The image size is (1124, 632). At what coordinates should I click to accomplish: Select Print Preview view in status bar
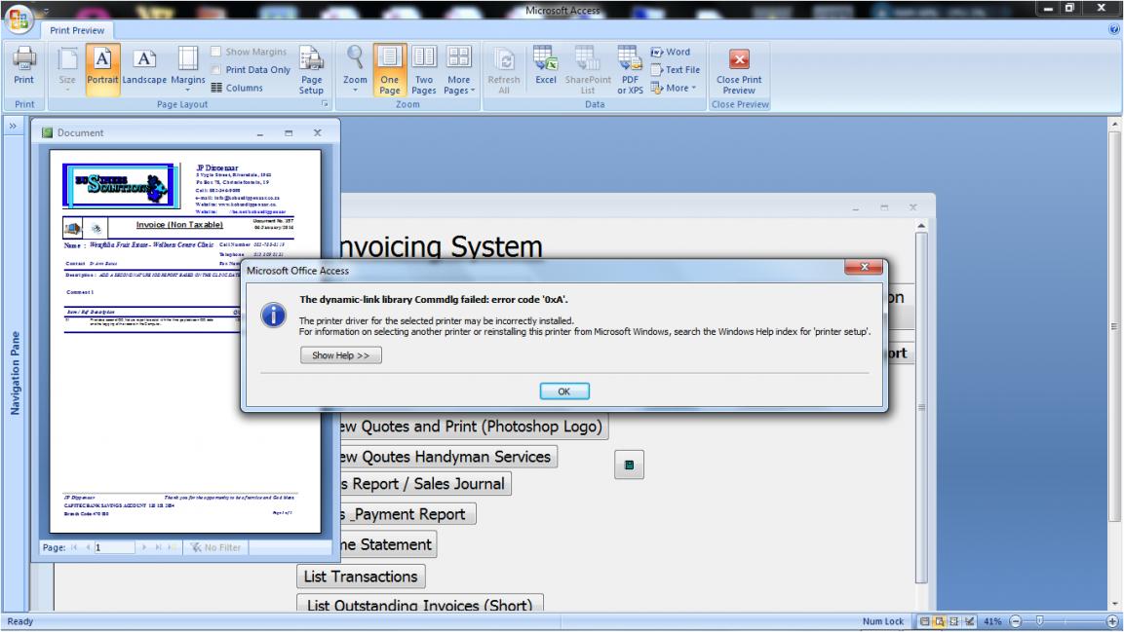click(x=939, y=621)
